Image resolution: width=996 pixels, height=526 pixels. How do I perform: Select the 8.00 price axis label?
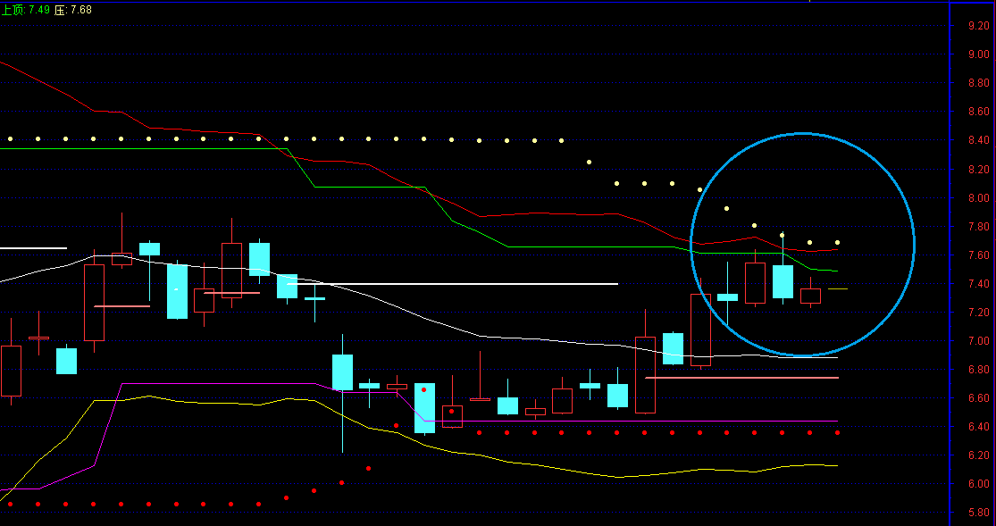pos(978,198)
